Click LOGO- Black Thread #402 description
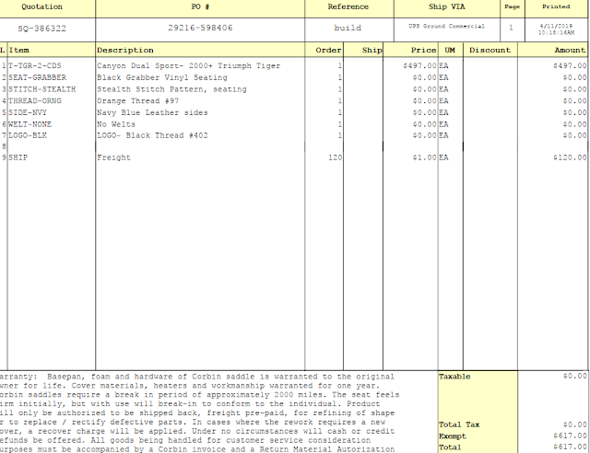590x453 pixels. point(152,135)
